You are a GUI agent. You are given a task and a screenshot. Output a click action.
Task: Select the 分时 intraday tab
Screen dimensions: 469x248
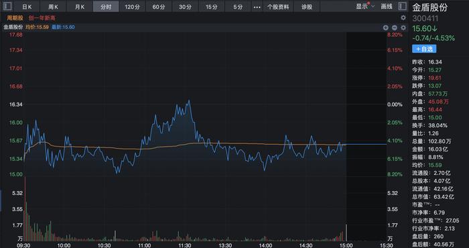click(106, 7)
